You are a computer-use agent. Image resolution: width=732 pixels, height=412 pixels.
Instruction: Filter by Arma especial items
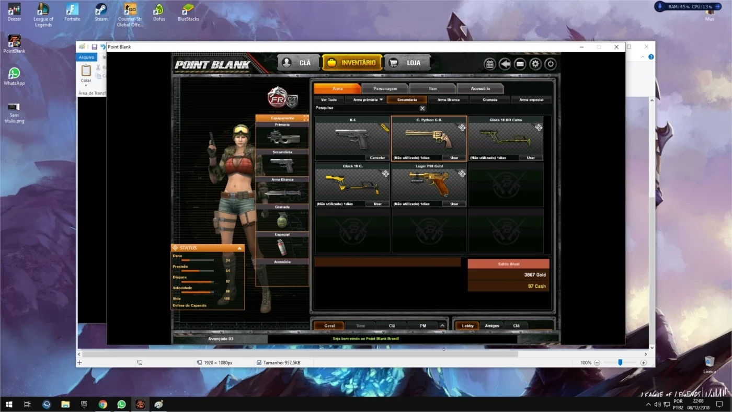(531, 99)
